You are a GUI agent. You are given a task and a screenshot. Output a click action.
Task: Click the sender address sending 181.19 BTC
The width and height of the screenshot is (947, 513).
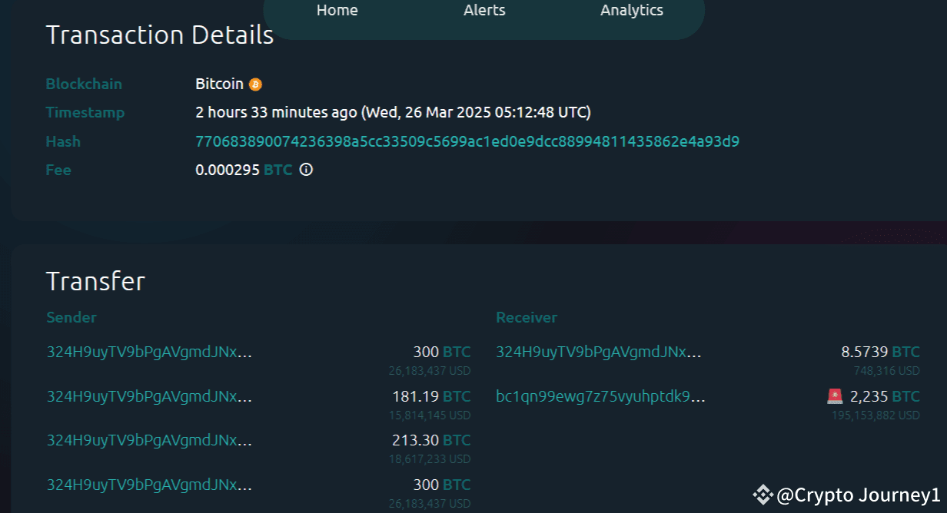click(148, 396)
